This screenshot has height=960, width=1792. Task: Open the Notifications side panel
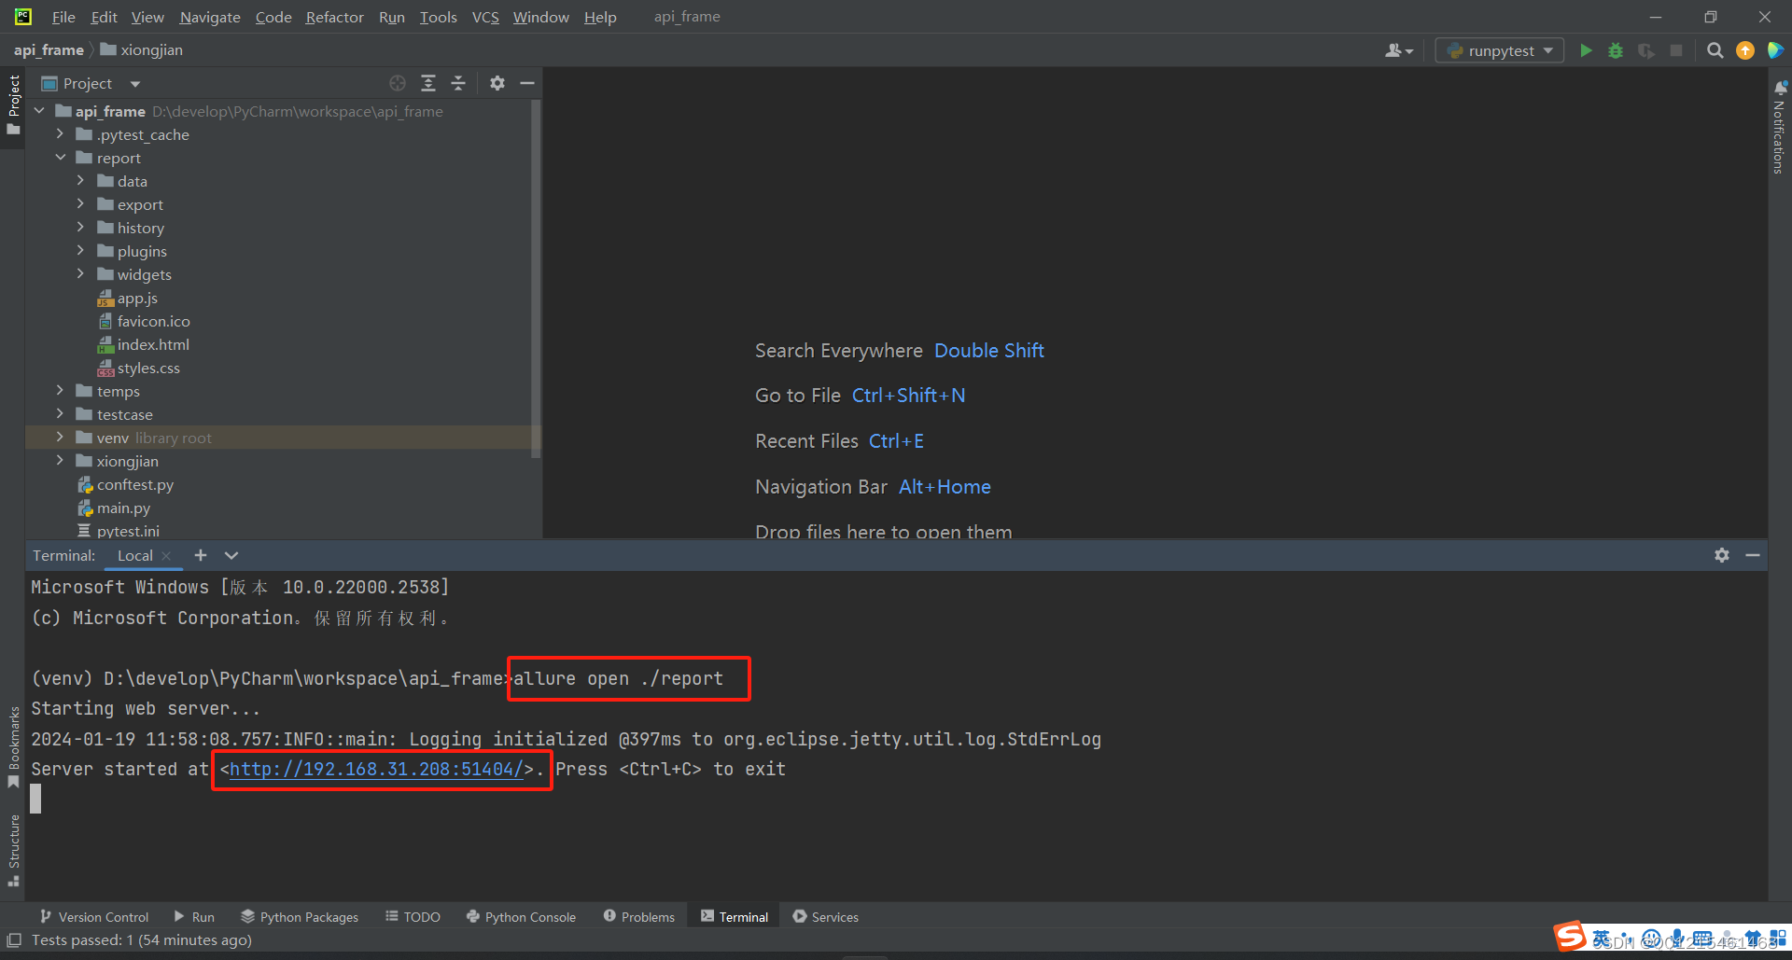coord(1780,126)
